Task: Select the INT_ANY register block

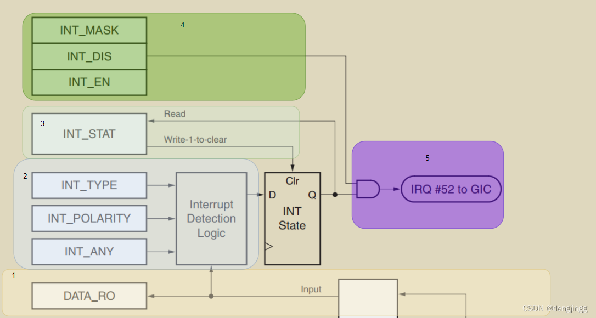Action: pyautogui.click(x=89, y=251)
